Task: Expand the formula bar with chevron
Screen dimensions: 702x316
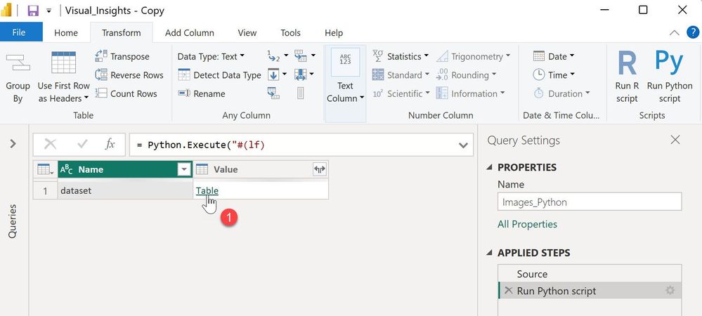Action: tap(463, 145)
